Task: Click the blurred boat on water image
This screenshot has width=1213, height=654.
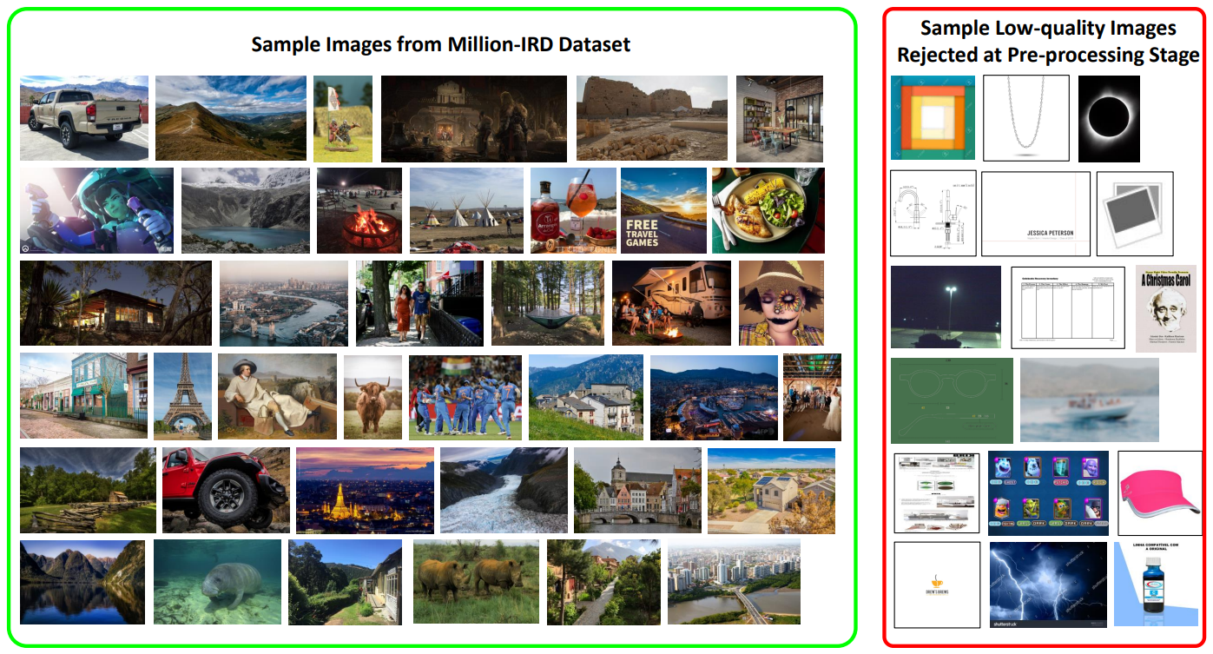Action: click(x=1089, y=400)
